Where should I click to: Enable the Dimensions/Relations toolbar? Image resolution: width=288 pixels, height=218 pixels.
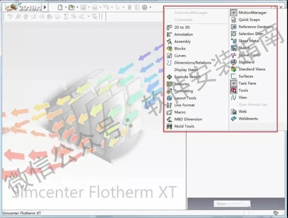tap(193, 63)
